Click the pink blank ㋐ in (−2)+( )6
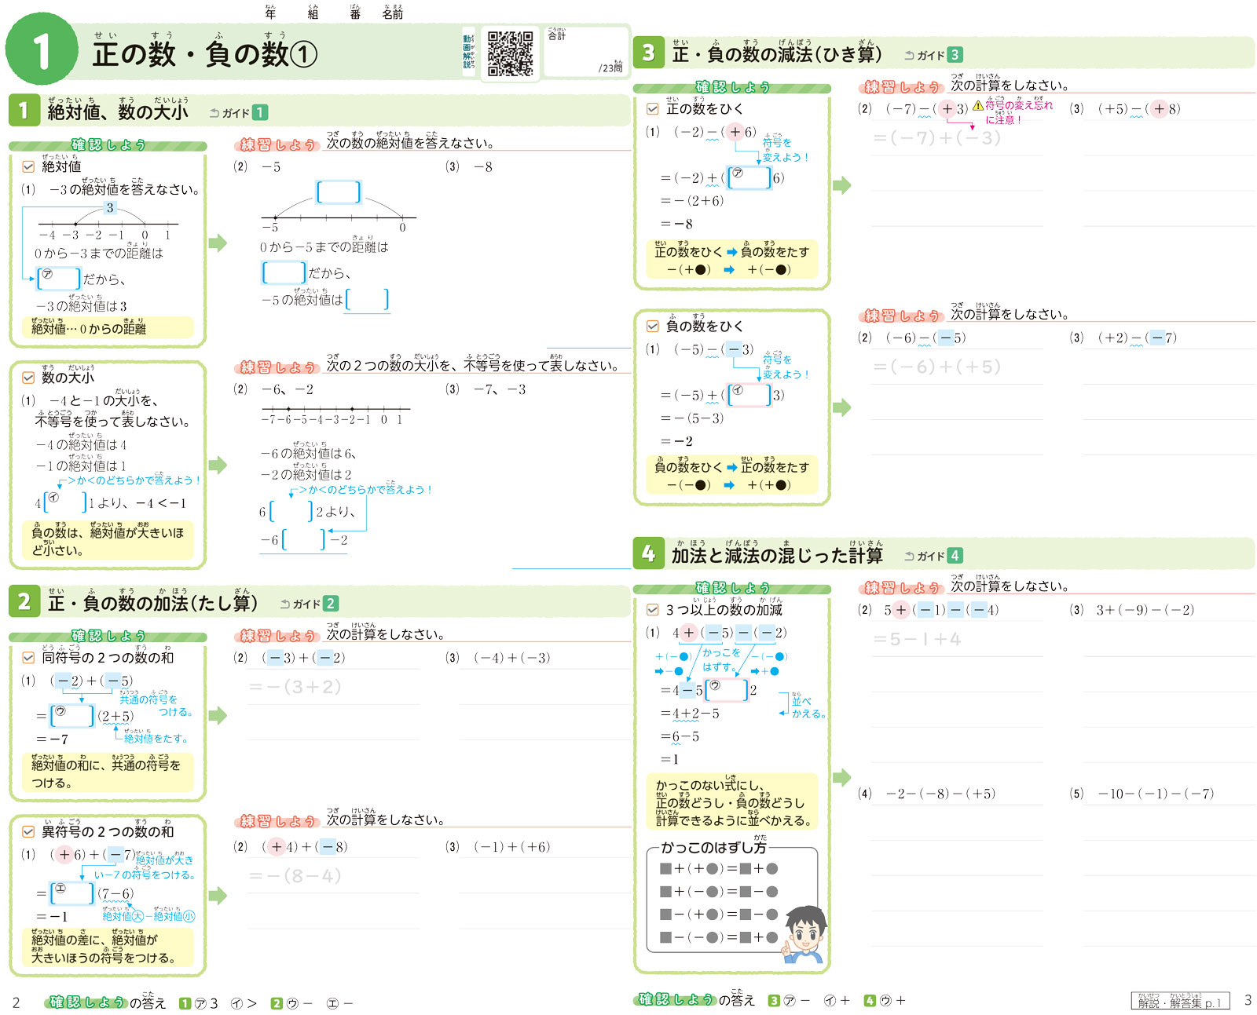The height and width of the screenshot is (1015, 1257). pos(749,178)
